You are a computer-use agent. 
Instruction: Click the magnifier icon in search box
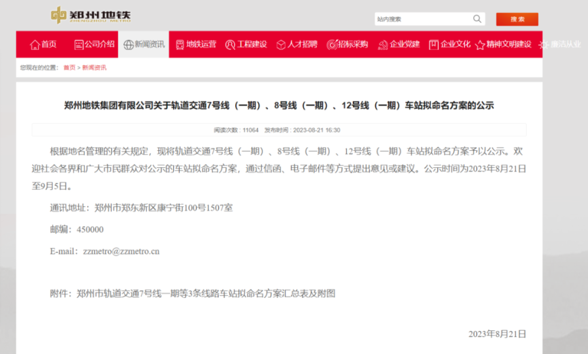pos(478,19)
